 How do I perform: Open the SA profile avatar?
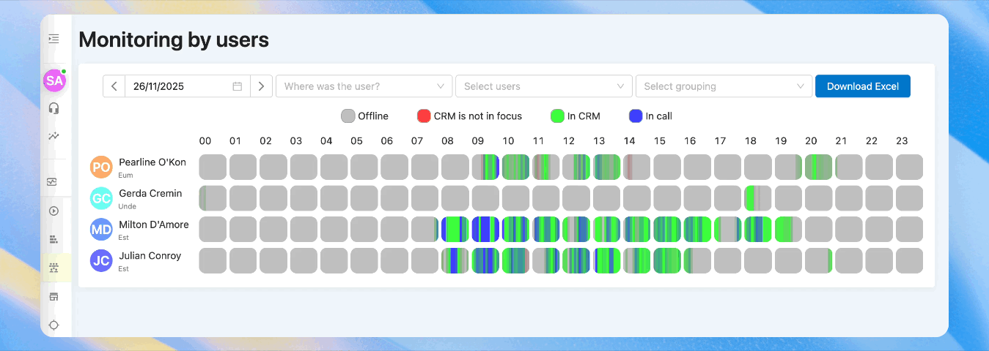tap(54, 81)
